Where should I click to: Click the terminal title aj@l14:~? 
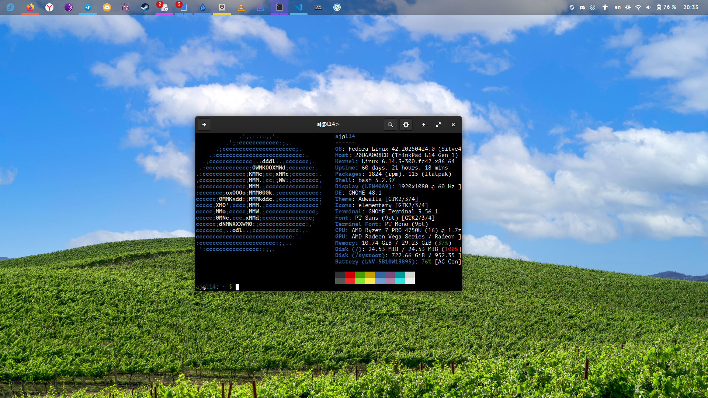328,125
